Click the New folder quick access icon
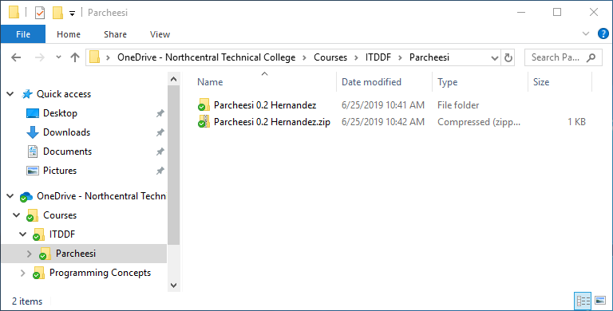Viewport: 613px width, 311px height. 57,13
